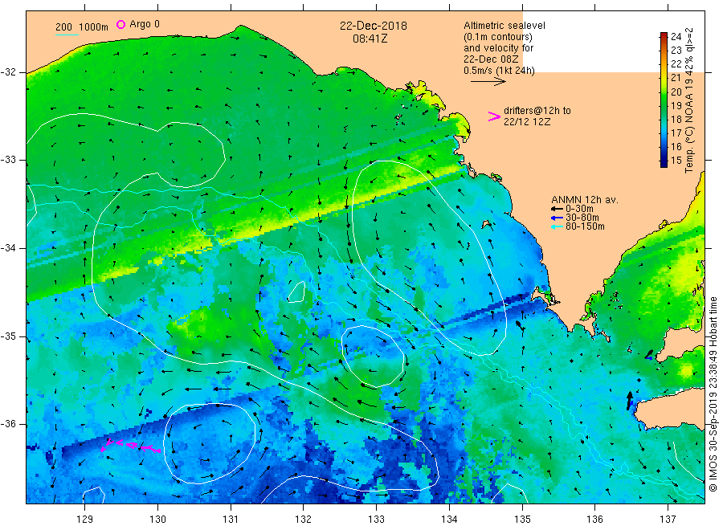The height and width of the screenshot is (530, 723).
Task: Click the '80-150m' depth label
Action: [x=585, y=226]
